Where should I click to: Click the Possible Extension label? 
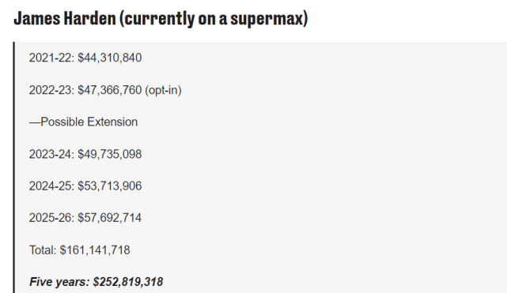point(83,122)
